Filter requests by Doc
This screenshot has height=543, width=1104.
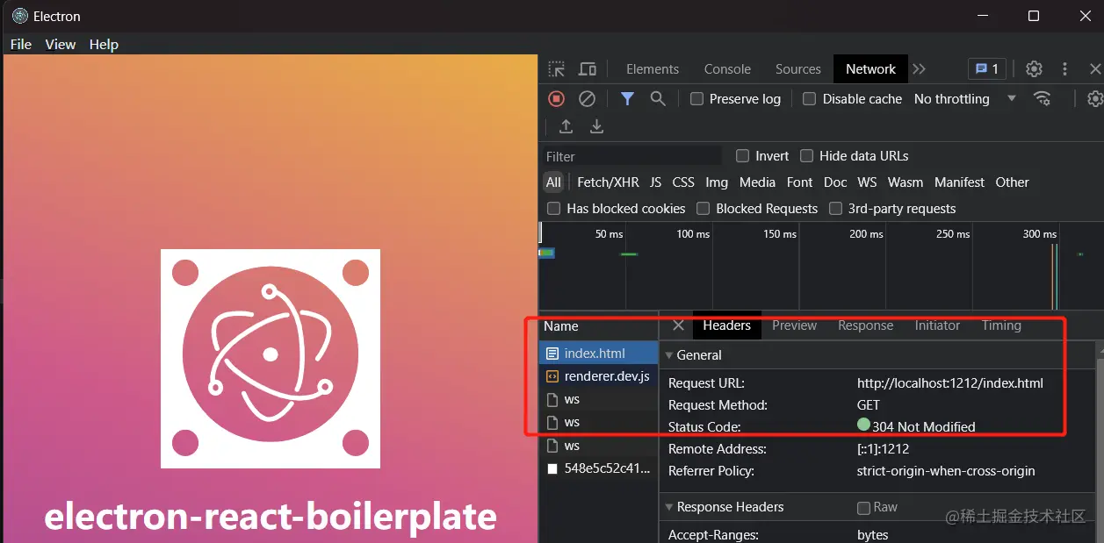(835, 182)
